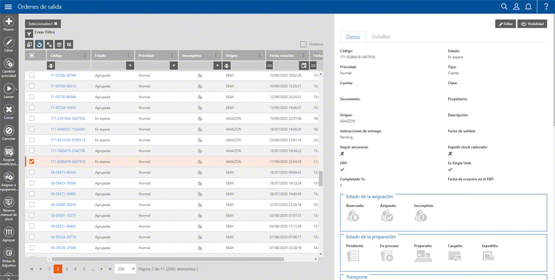Expand Lanzar submenu arrow

click(17, 90)
